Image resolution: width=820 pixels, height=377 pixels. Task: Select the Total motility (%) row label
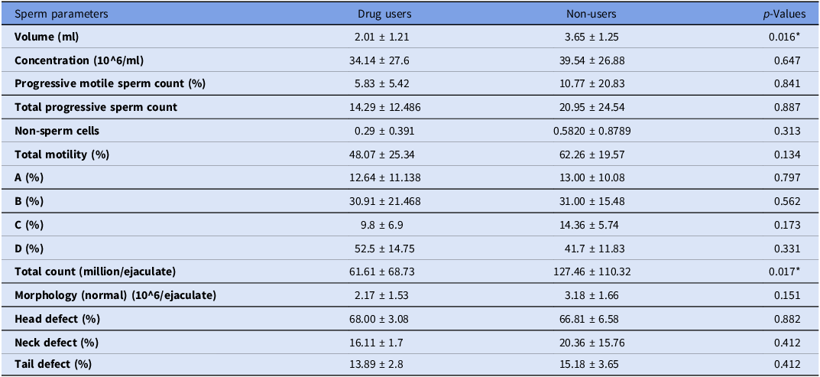[x=62, y=154]
